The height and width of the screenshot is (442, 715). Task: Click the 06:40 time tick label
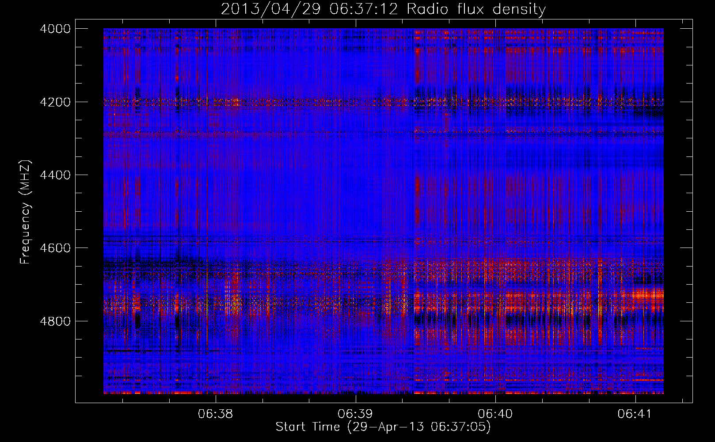coord(495,414)
